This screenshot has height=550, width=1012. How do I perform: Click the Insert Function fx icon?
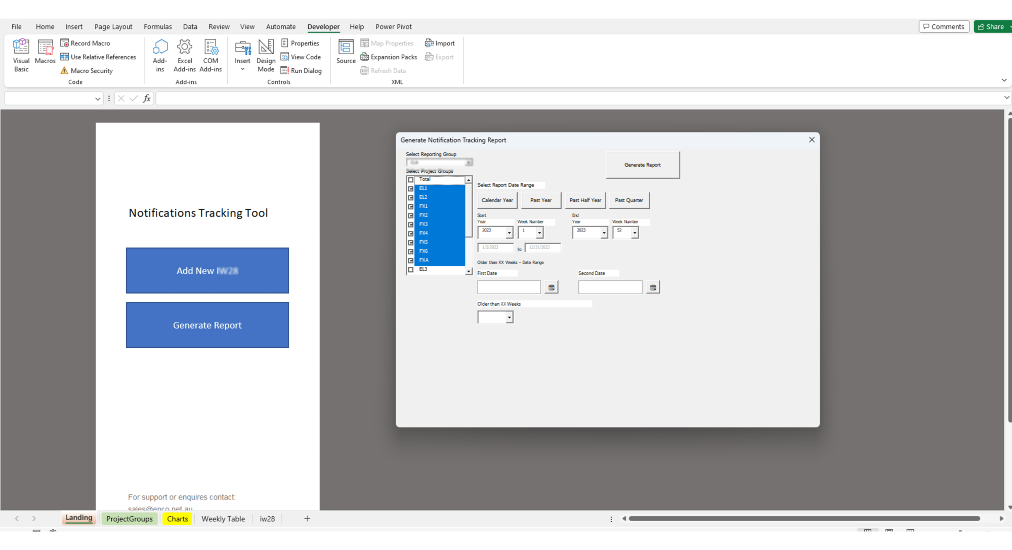(147, 99)
